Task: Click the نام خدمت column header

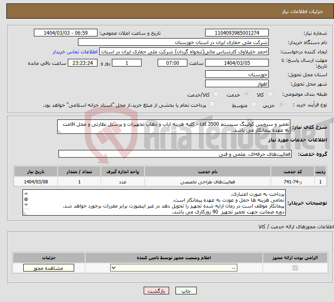Action: tap(207, 172)
